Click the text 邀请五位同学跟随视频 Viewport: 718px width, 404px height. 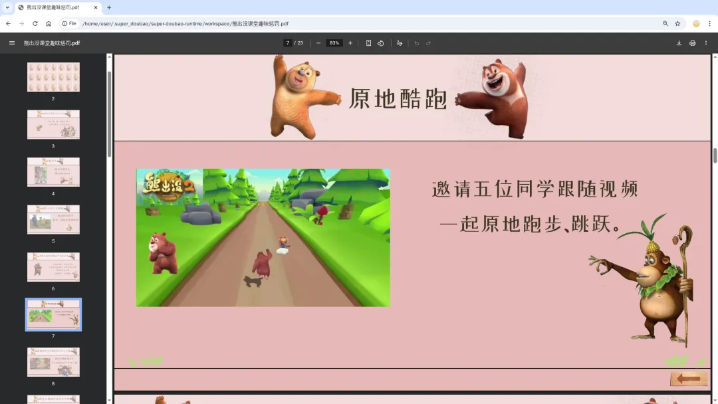(535, 189)
